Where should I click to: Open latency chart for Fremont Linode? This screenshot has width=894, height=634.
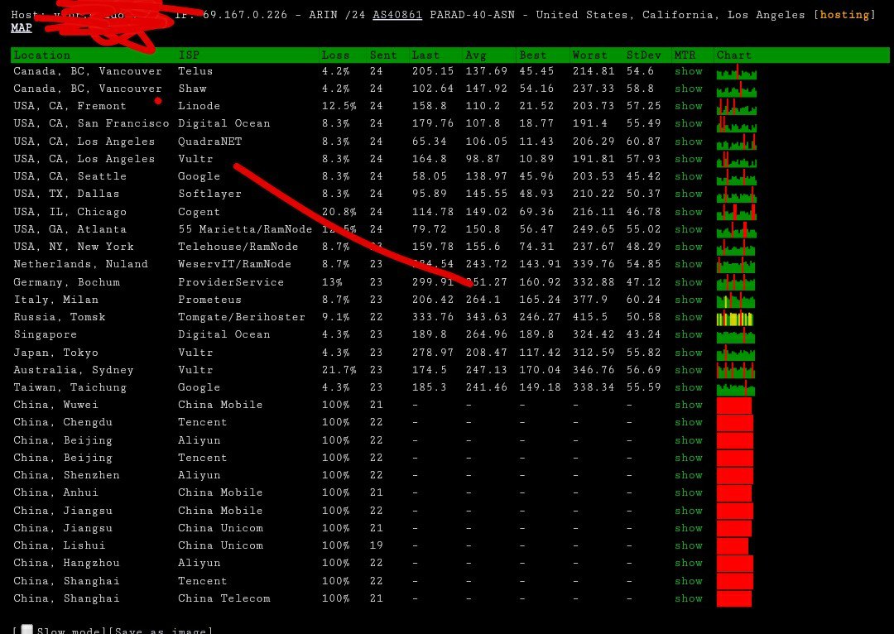pyautogui.click(x=736, y=107)
